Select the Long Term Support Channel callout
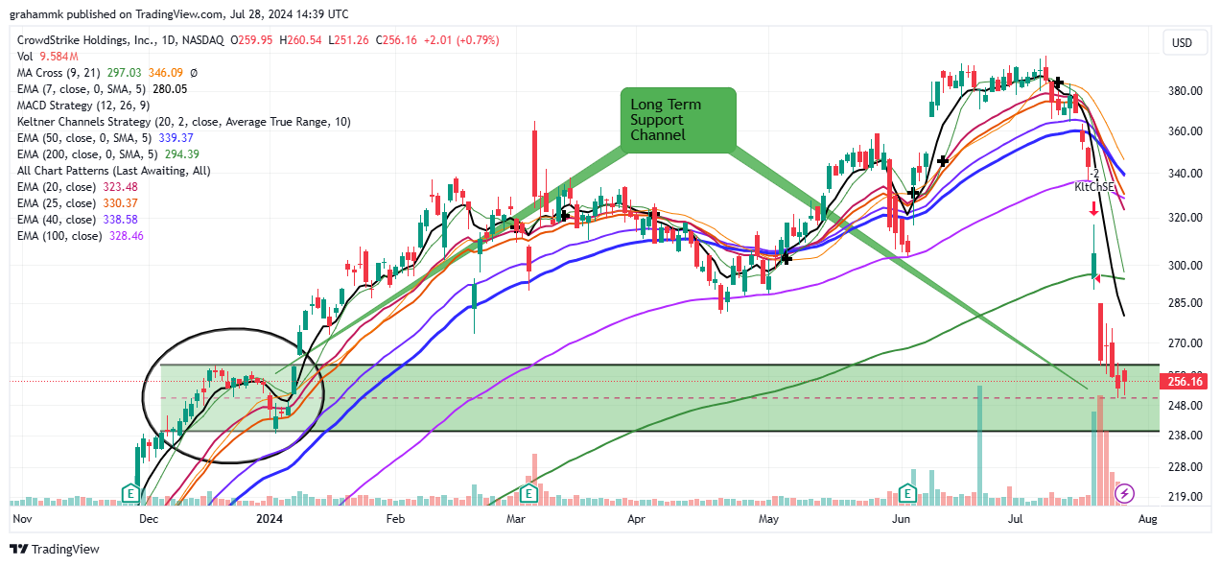This screenshot has height=566, width=1221. [x=678, y=120]
